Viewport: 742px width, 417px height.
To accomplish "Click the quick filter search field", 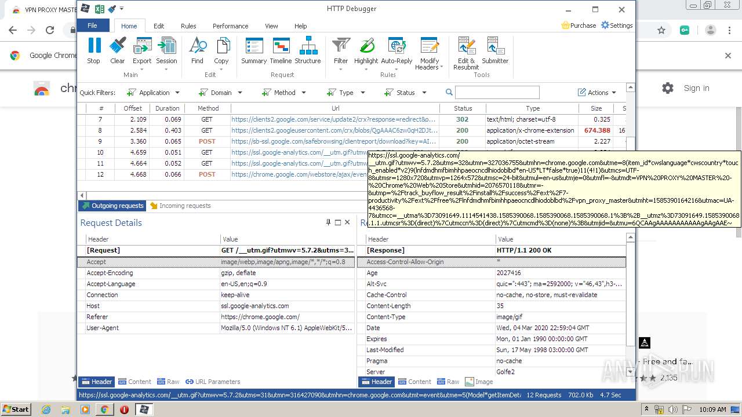I will pyautogui.click(x=497, y=92).
